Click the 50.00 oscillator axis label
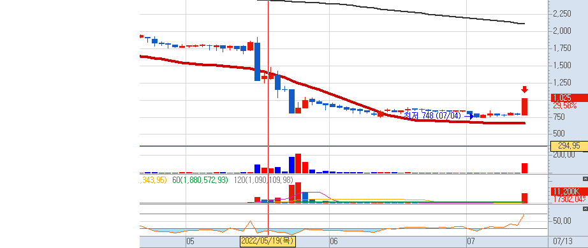The width and height of the screenshot is (588, 248). pyautogui.click(x=562, y=221)
